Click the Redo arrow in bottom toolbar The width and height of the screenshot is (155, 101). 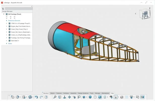point(41,97)
